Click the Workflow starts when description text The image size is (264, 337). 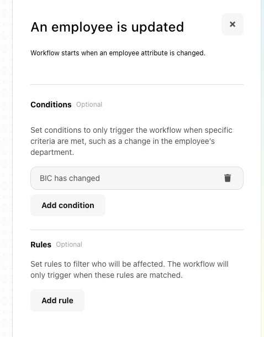[118, 53]
